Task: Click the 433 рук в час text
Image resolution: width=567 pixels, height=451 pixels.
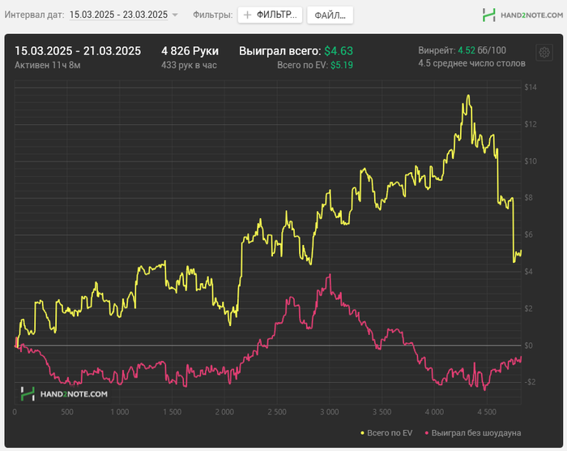Action: [189, 65]
